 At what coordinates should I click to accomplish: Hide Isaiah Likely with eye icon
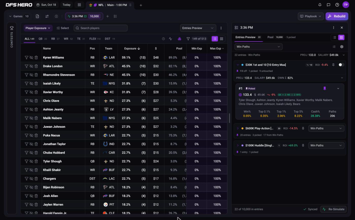click(x=31, y=83)
